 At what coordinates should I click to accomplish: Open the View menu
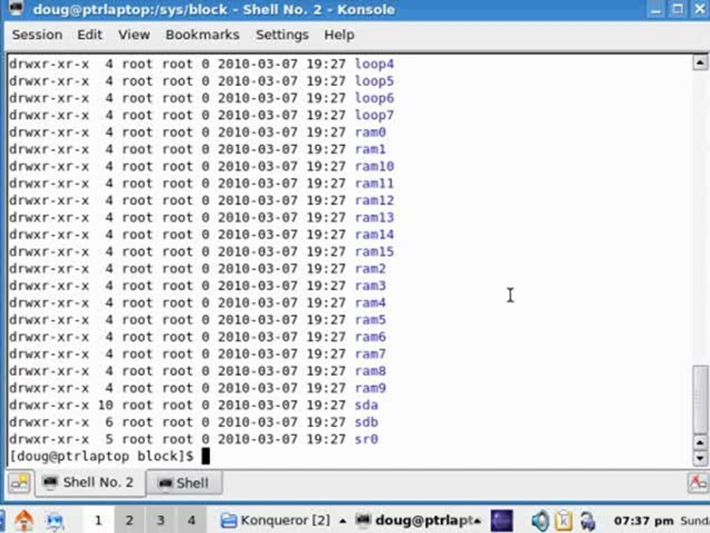coord(134,35)
